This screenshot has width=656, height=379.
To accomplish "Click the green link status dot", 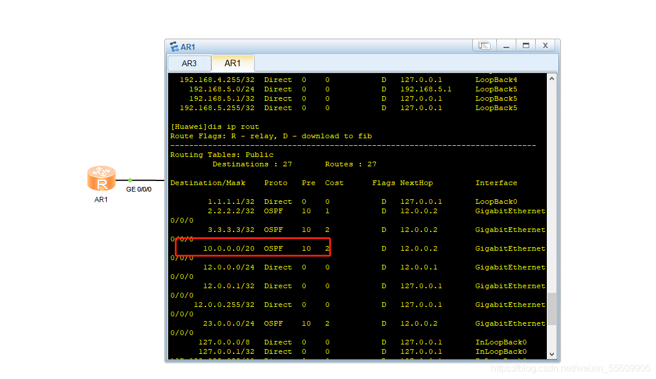I will (130, 180).
